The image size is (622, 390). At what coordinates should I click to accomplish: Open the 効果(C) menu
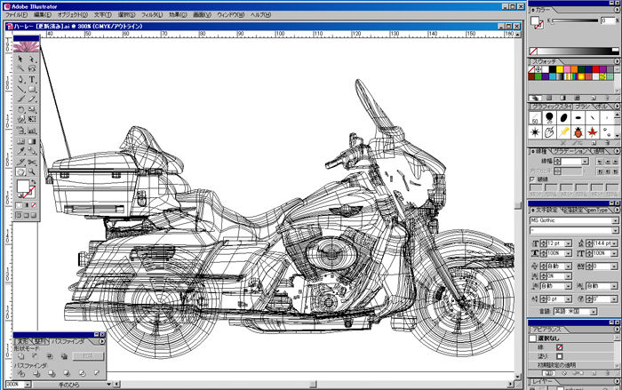(x=178, y=15)
